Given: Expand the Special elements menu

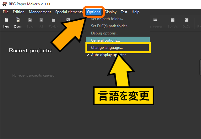Looking at the screenshot, I should click(69, 12).
